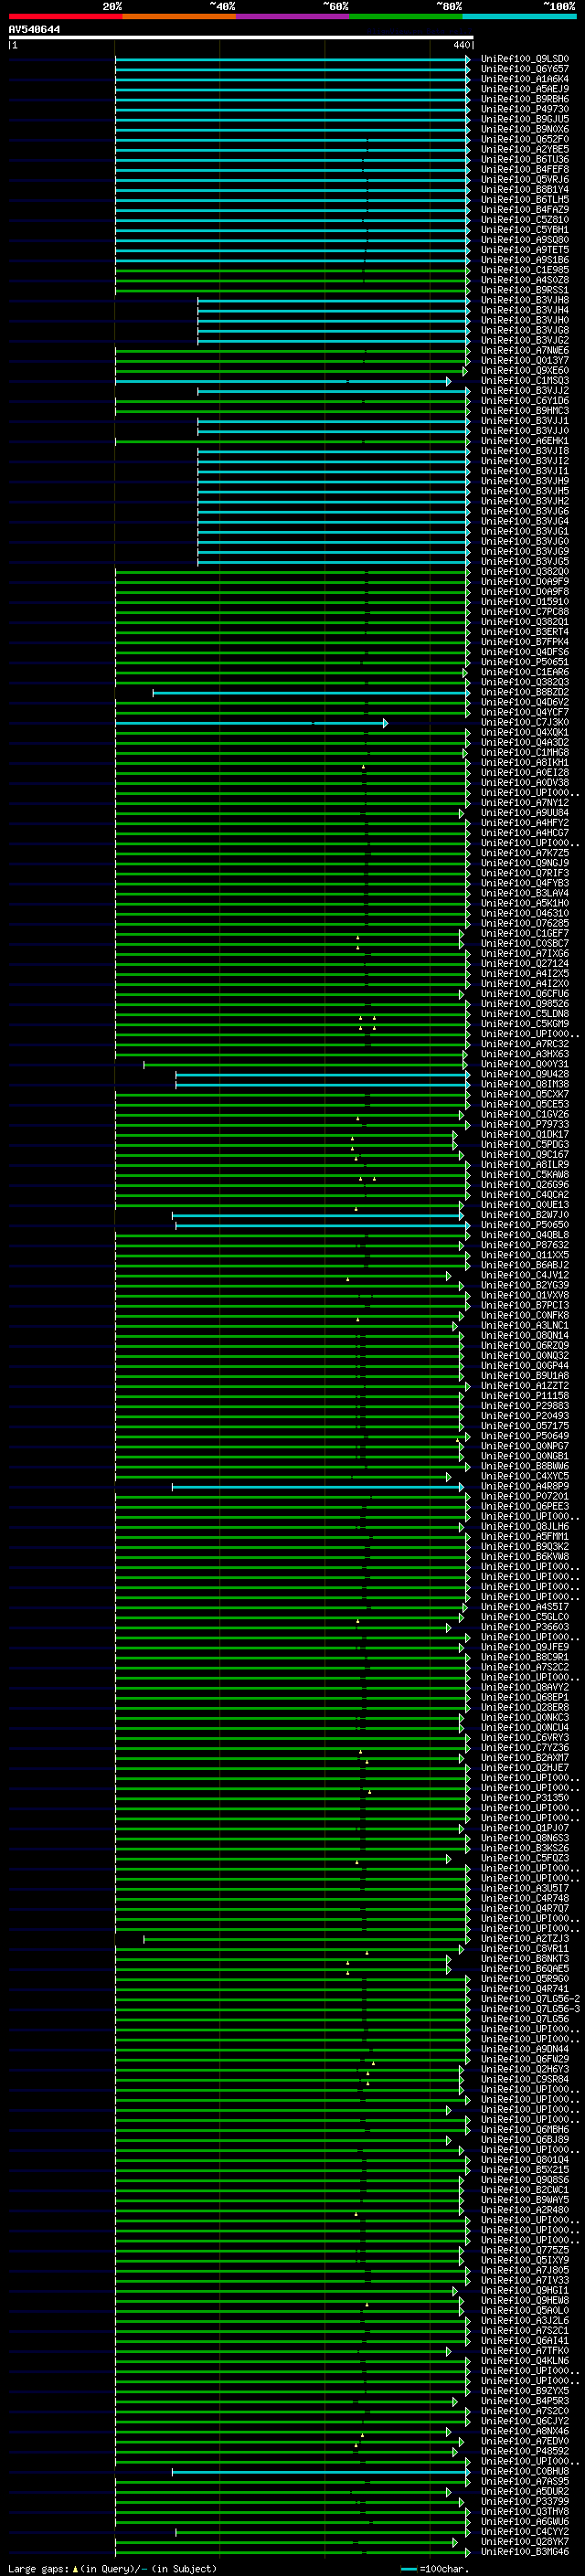The width and height of the screenshot is (585, 2576).
Task: Click hit label UniRef100_P36603
Action: [524, 1627]
